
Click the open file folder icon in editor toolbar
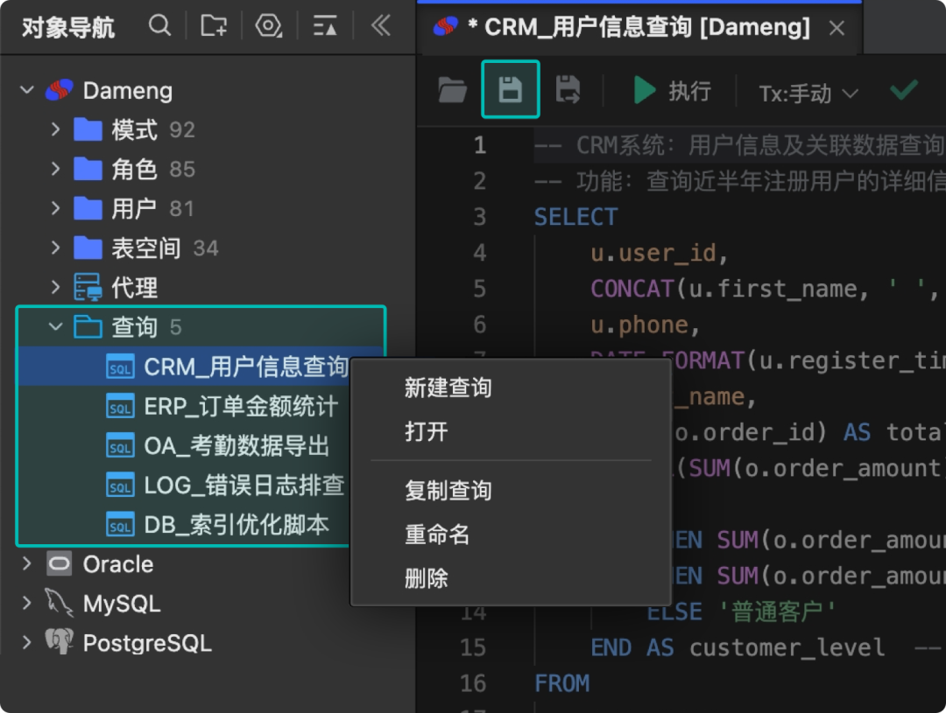(x=453, y=90)
